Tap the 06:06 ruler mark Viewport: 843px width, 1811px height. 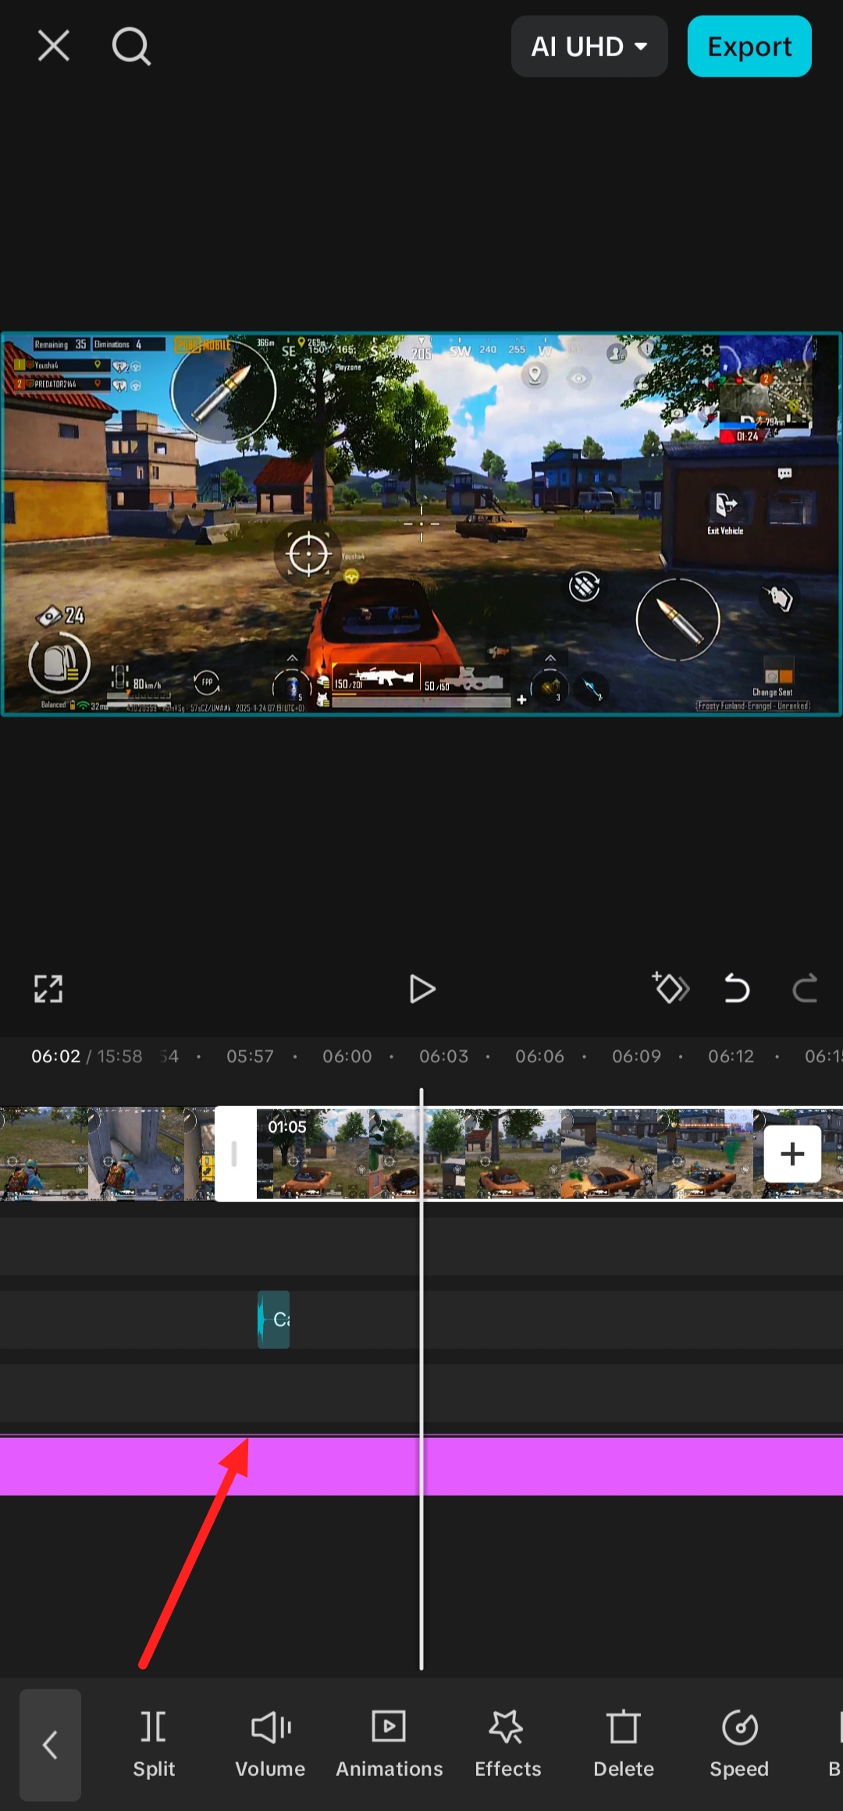point(539,1056)
